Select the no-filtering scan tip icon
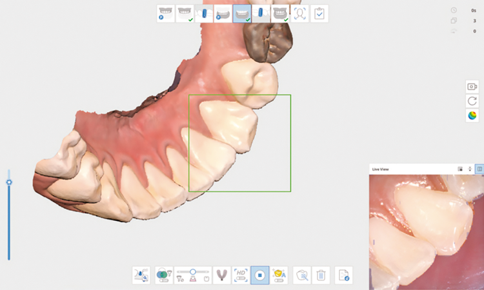 179,279
